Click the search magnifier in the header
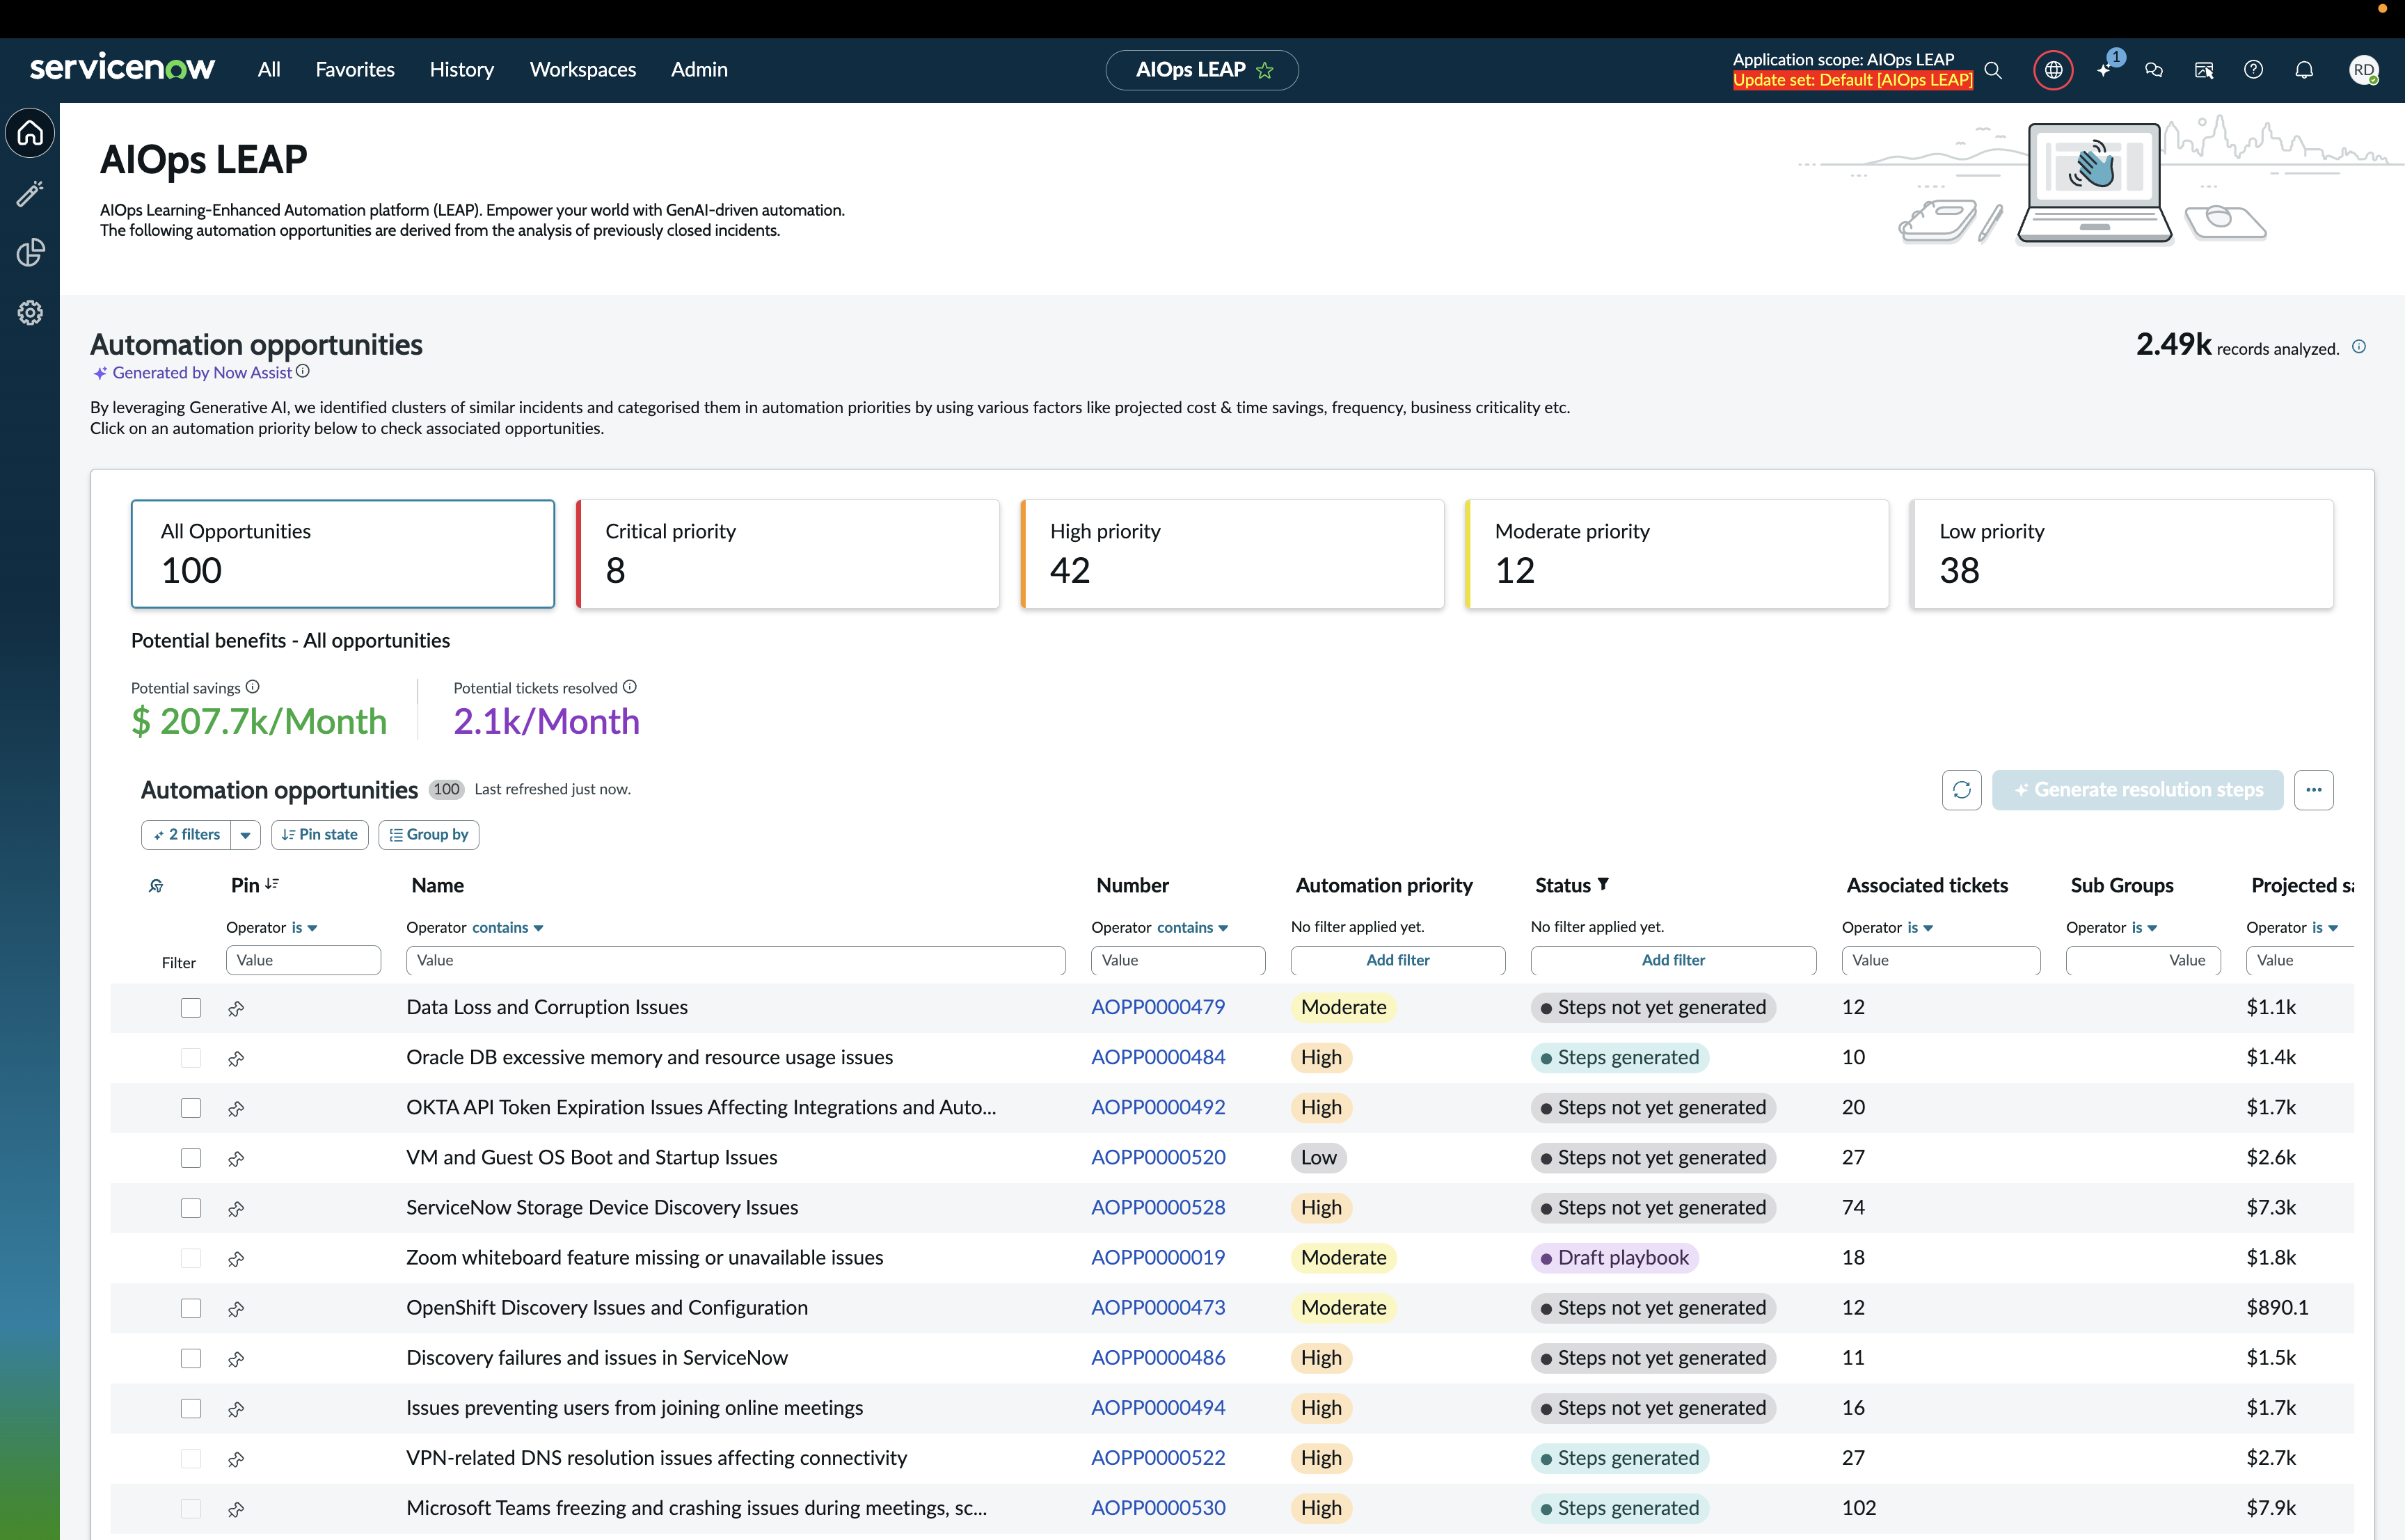 (1993, 70)
